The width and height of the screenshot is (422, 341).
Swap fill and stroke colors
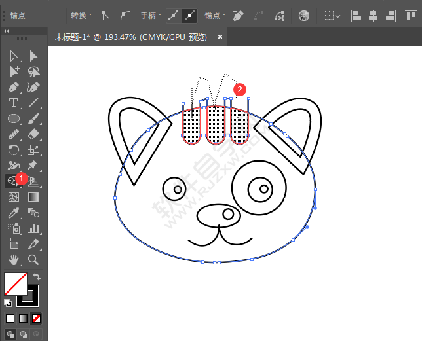[37, 277]
